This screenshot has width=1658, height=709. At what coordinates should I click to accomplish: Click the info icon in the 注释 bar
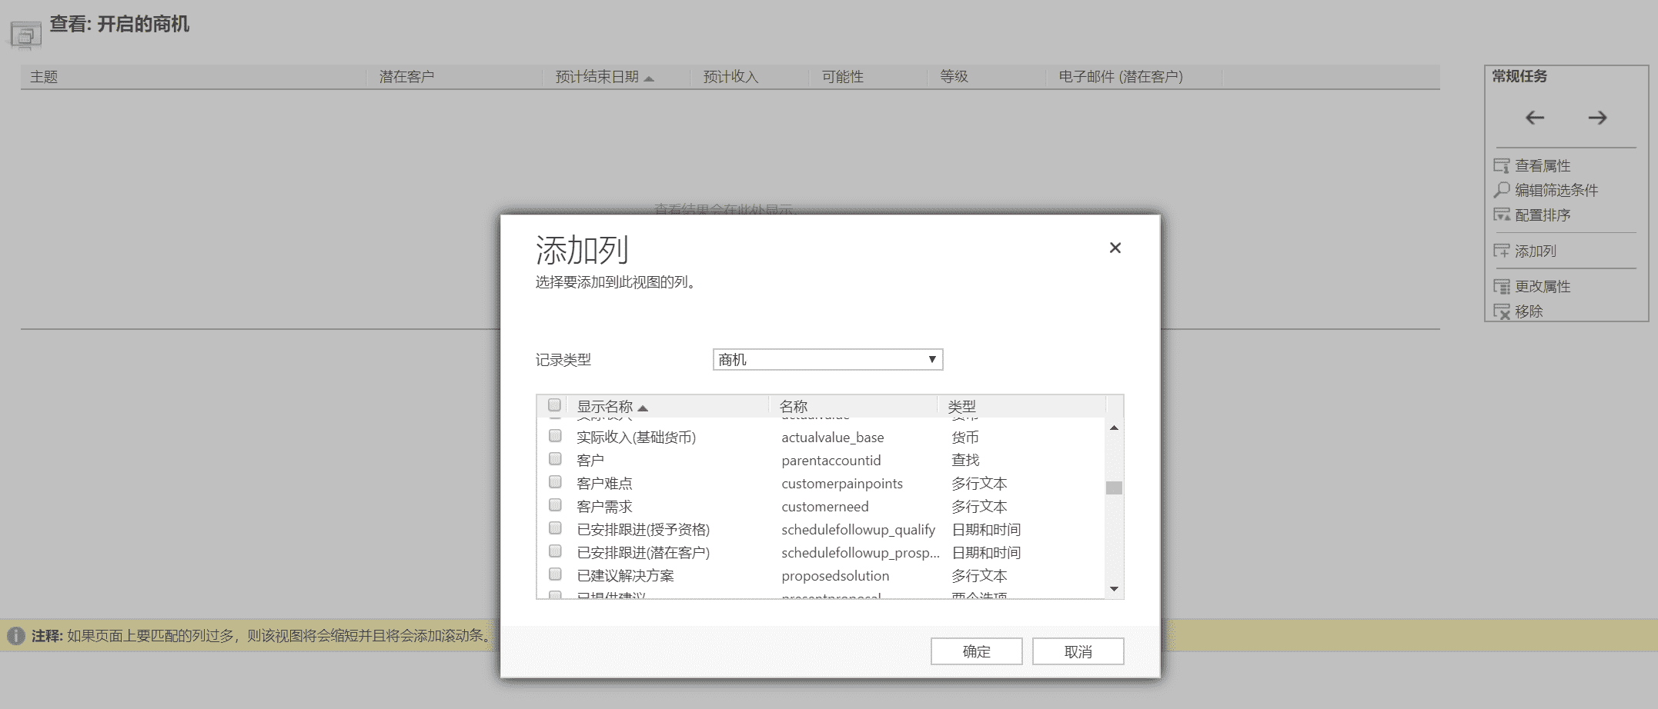16,636
